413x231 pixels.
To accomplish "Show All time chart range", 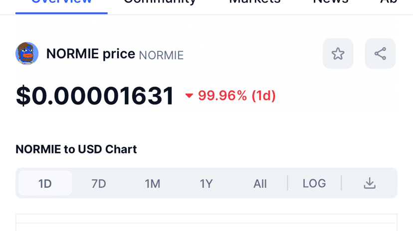I will pyautogui.click(x=260, y=183).
